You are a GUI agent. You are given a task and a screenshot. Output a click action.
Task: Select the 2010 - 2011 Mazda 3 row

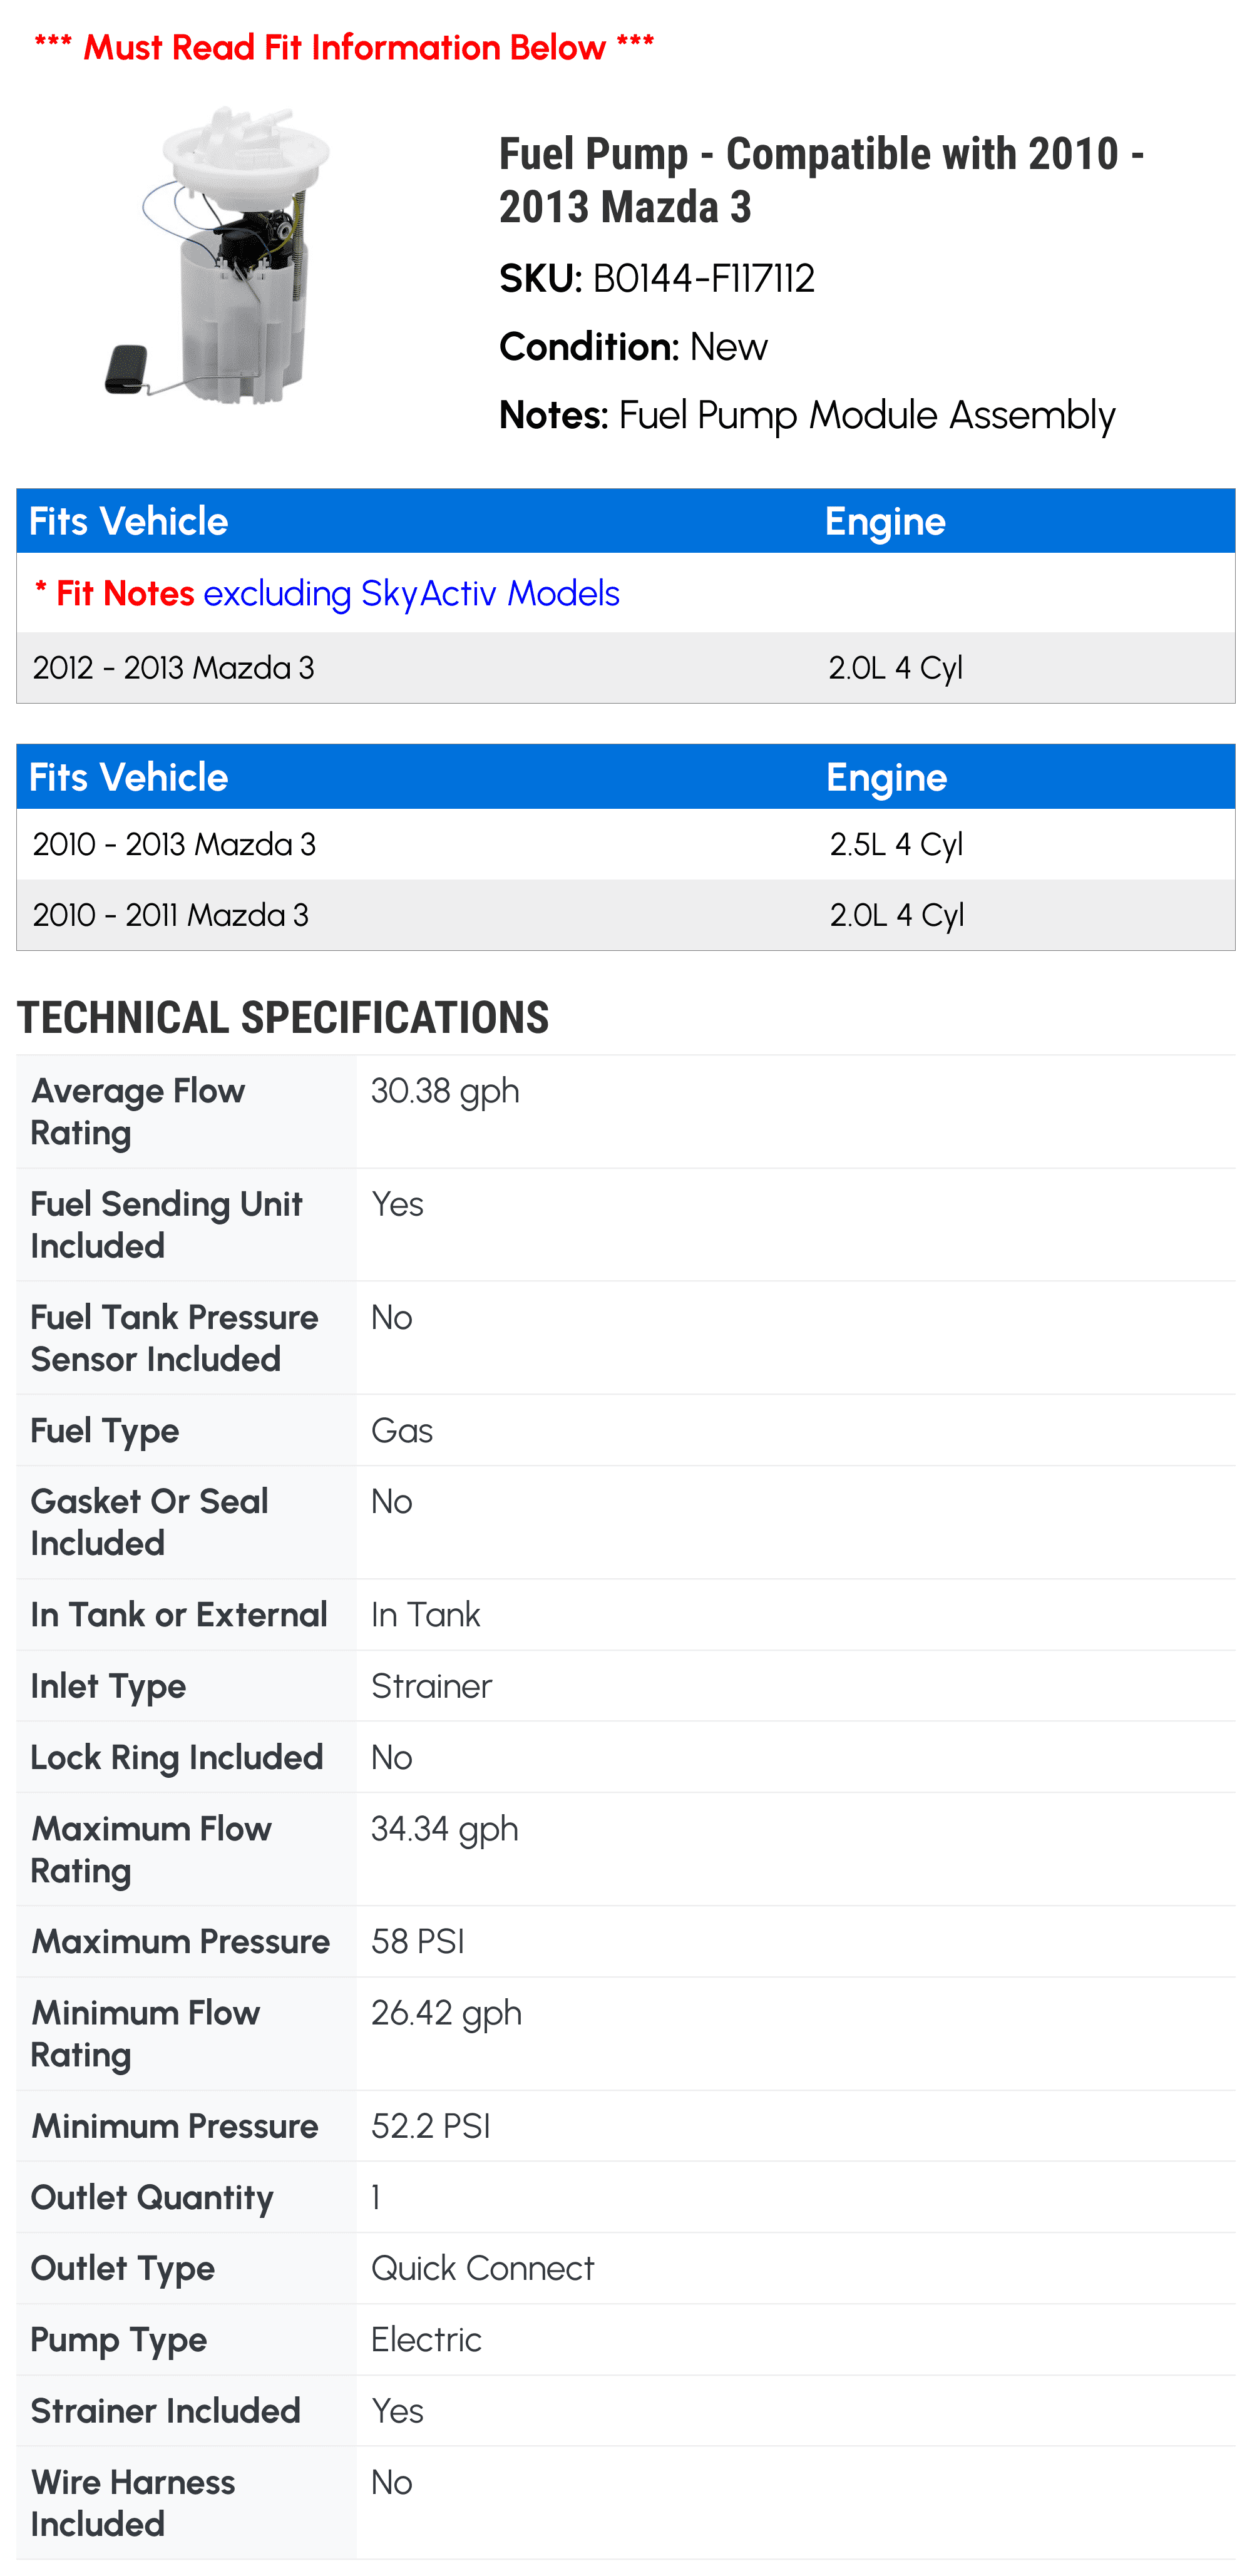171,915
